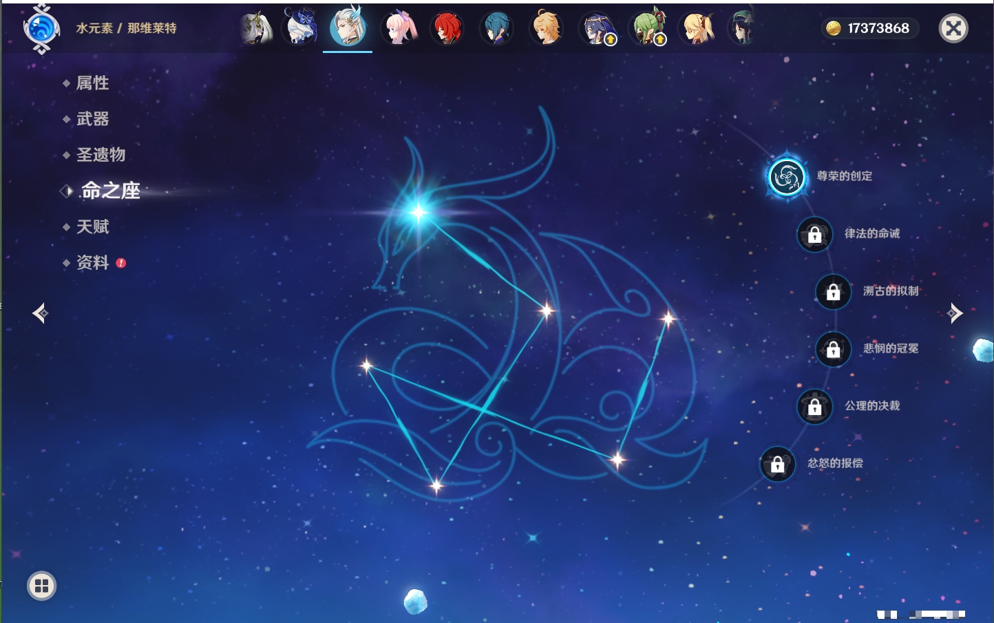Select the 命之座 constellation tab
The width and height of the screenshot is (994, 623).
[110, 191]
